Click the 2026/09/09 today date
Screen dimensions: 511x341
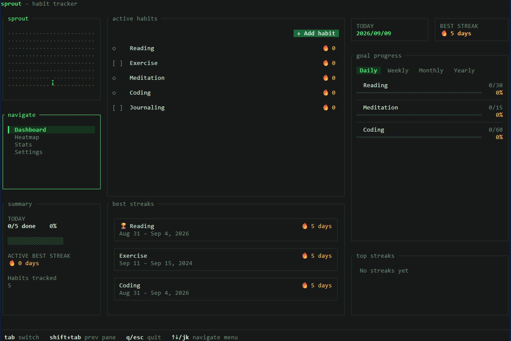click(x=374, y=33)
